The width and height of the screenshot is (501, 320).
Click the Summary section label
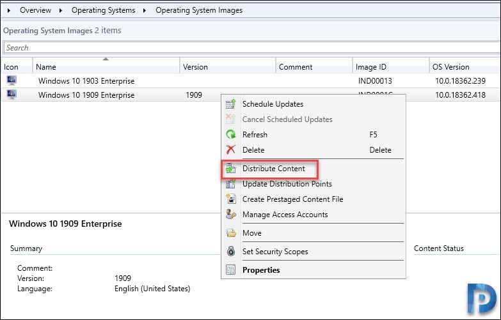pos(26,248)
